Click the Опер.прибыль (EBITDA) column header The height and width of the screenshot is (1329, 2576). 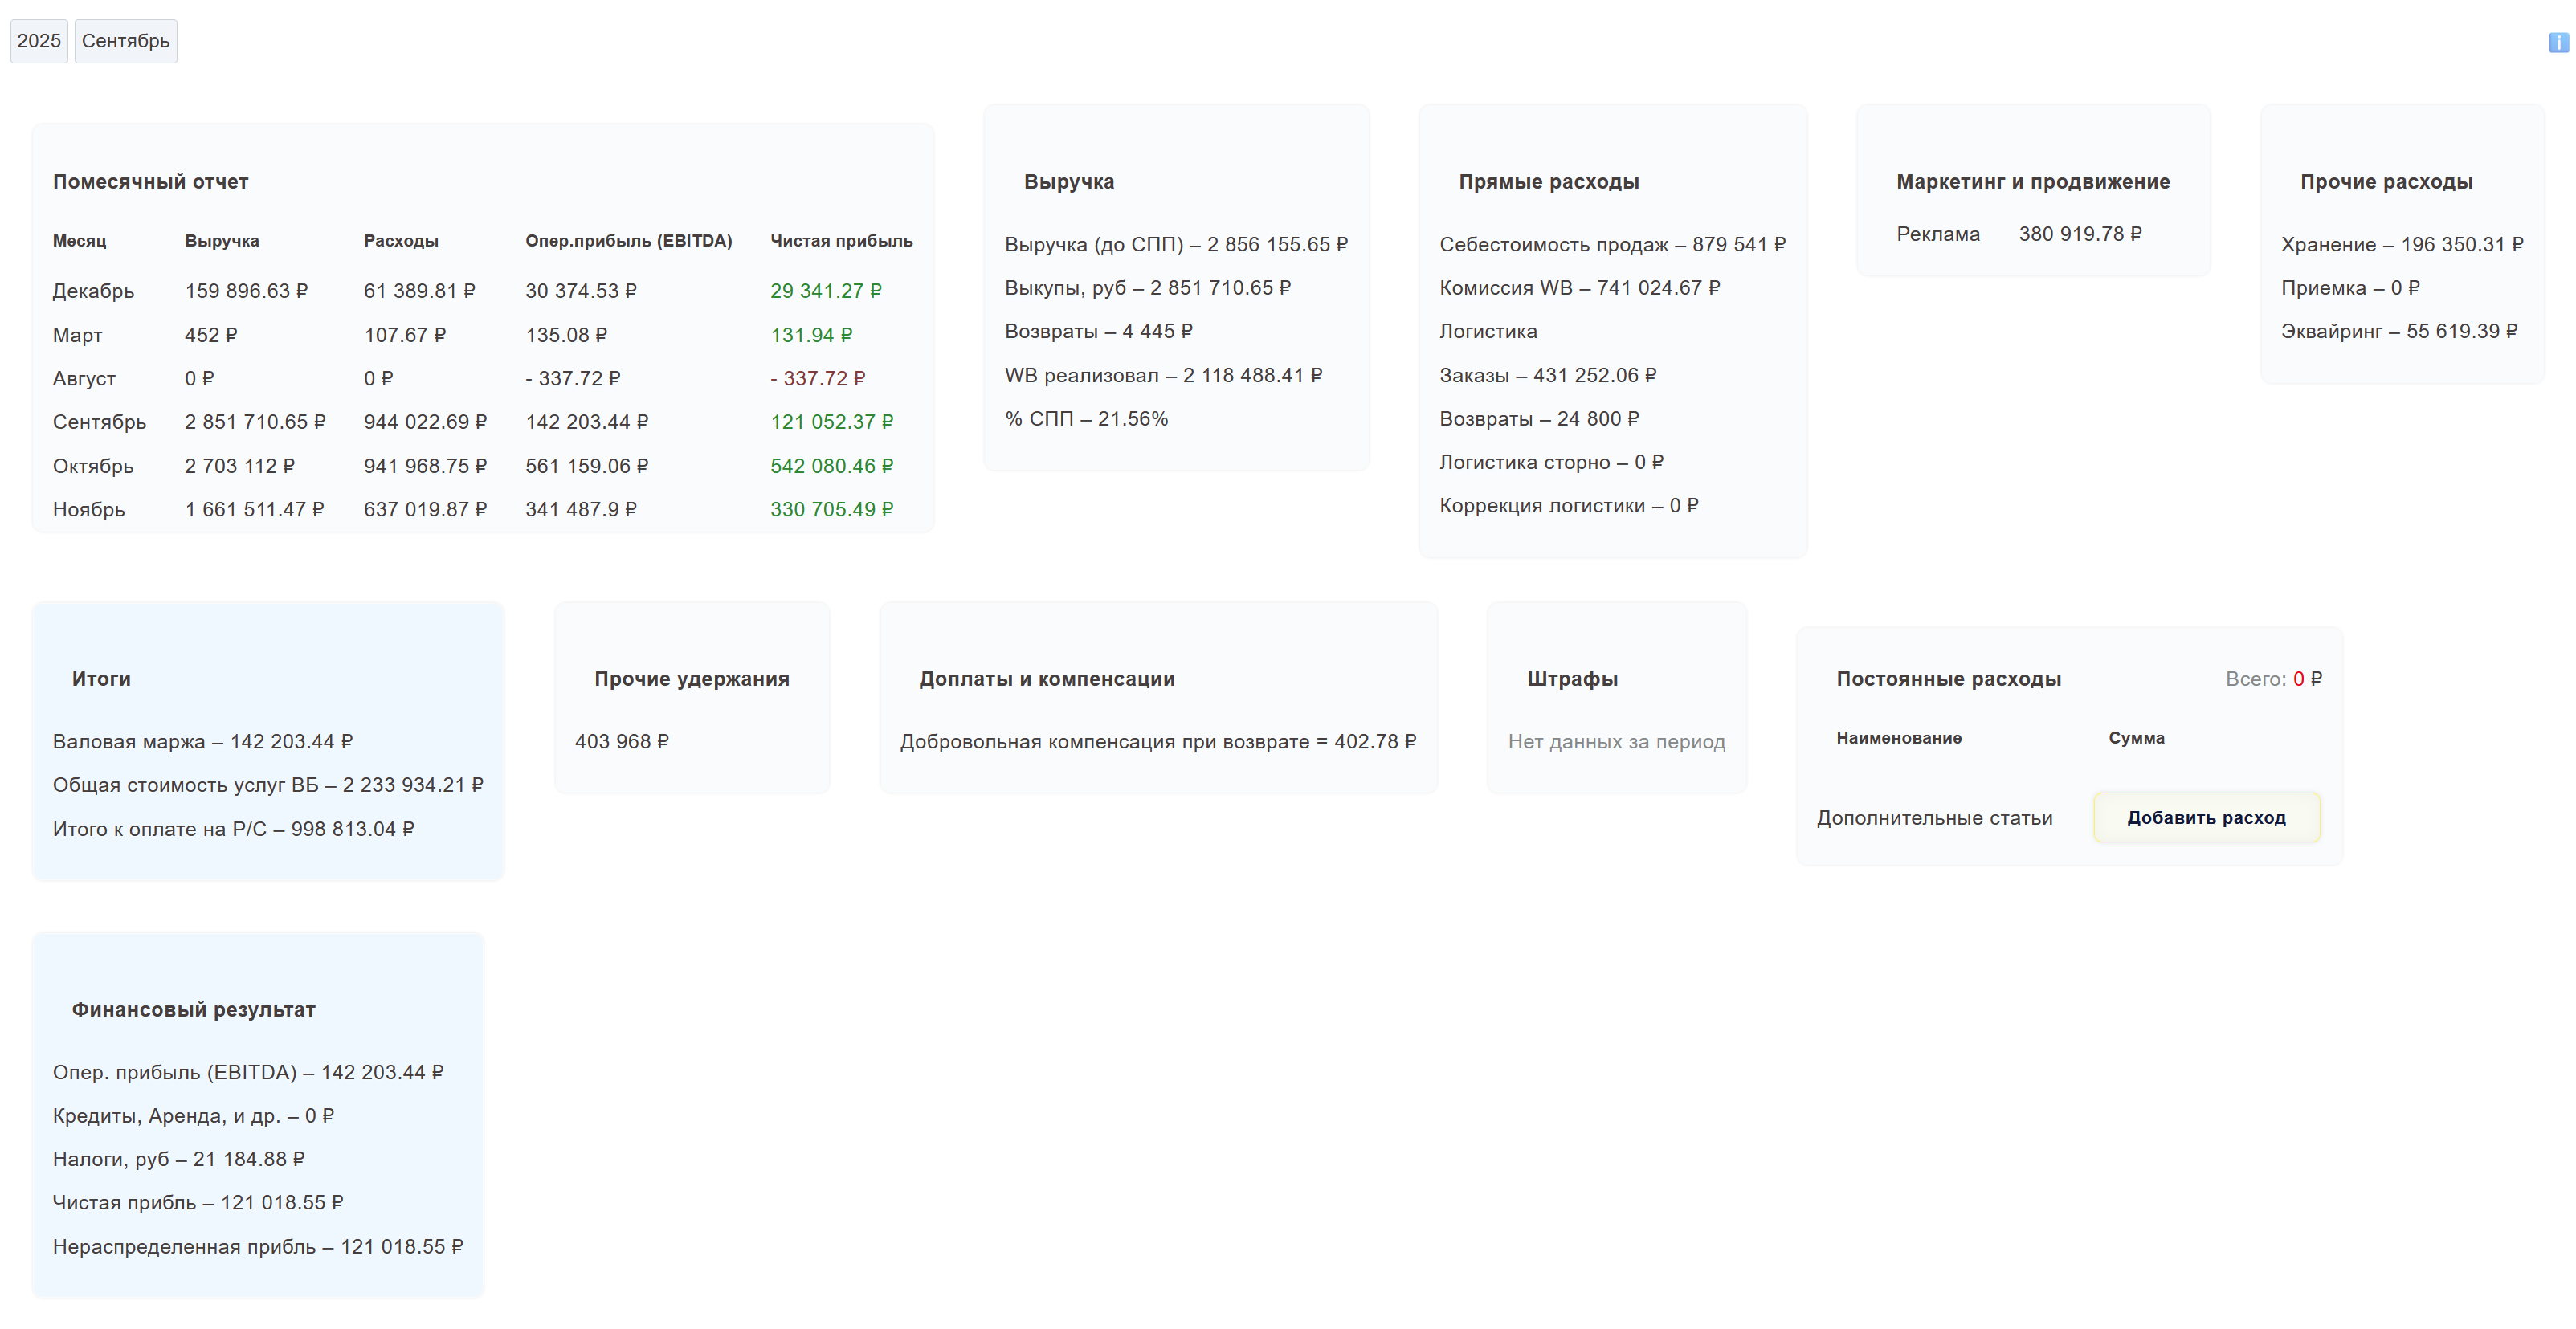[x=628, y=241]
